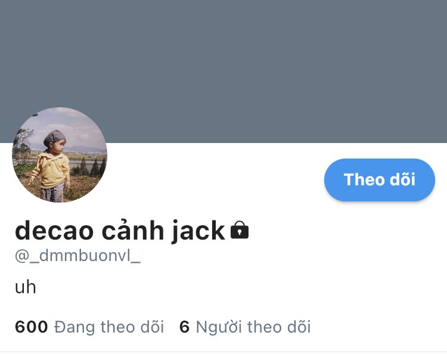The image size is (447, 354).
Task: Click the gray beret on the avatar child
Action: pyautogui.click(x=54, y=137)
